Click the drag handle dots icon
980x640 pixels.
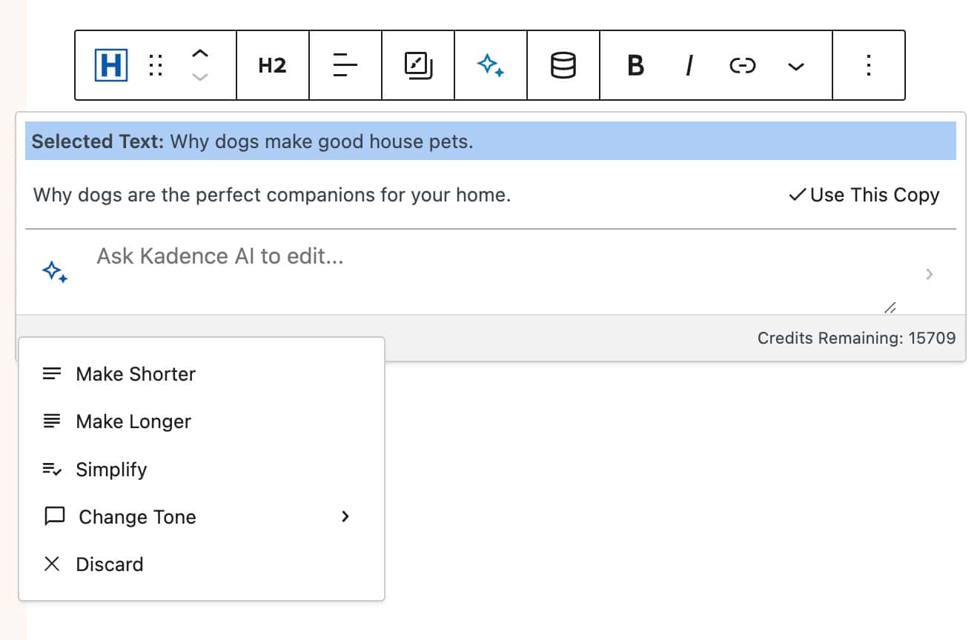coord(156,65)
